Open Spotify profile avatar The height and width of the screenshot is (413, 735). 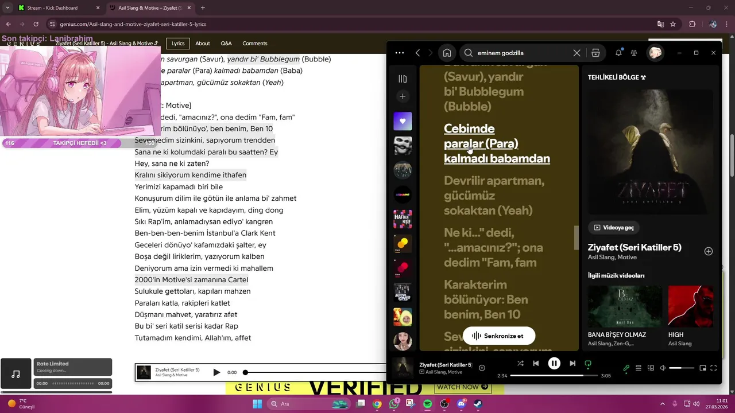pos(655,53)
